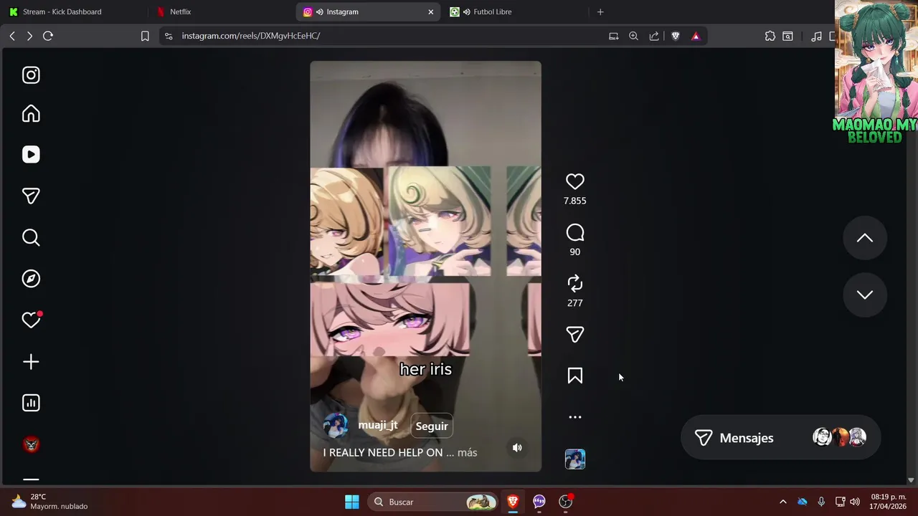
Task: Go to the next reel
Action: pyautogui.click(x=865, y=295)
